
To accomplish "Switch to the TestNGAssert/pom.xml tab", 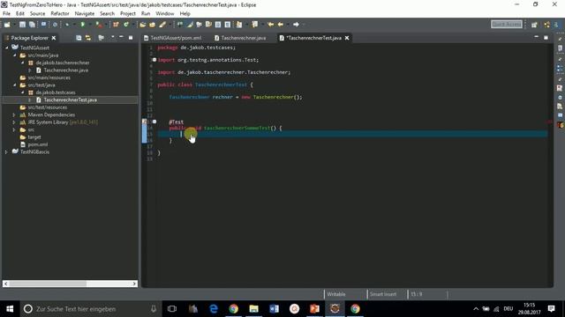I will click(173, 38).
